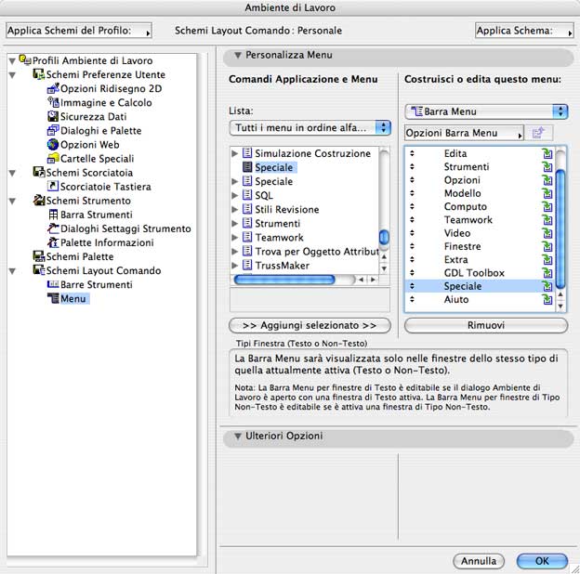
Task: Click the Palette Informazioni icon
Action: [53, 242]
